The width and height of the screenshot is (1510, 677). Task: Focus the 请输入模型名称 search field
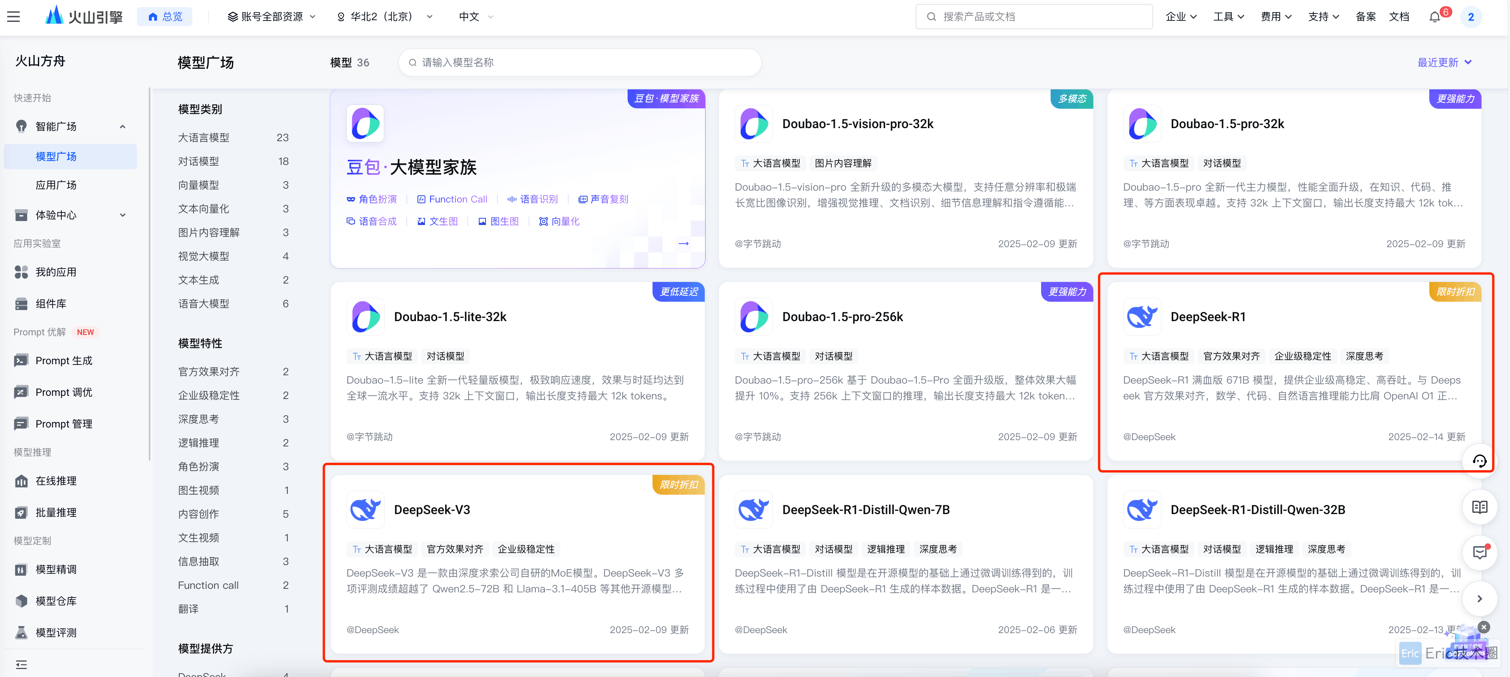[x=580, y=62]
